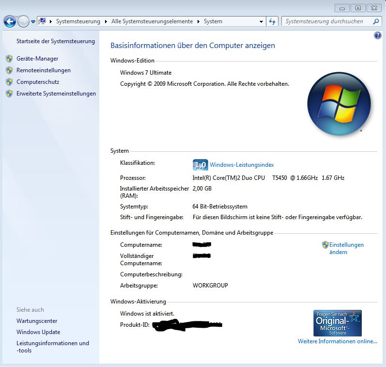386x367 pixels.
Task: Select Windows ist aktiviert text
Action: (147, 314)
